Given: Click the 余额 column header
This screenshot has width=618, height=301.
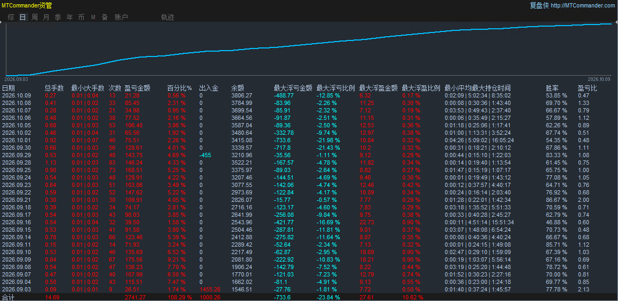Looking at the screenshot, I should tap(238, 88).
